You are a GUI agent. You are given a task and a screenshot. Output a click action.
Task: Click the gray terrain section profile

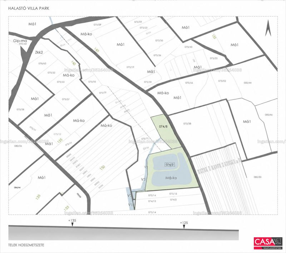(123, 233)
